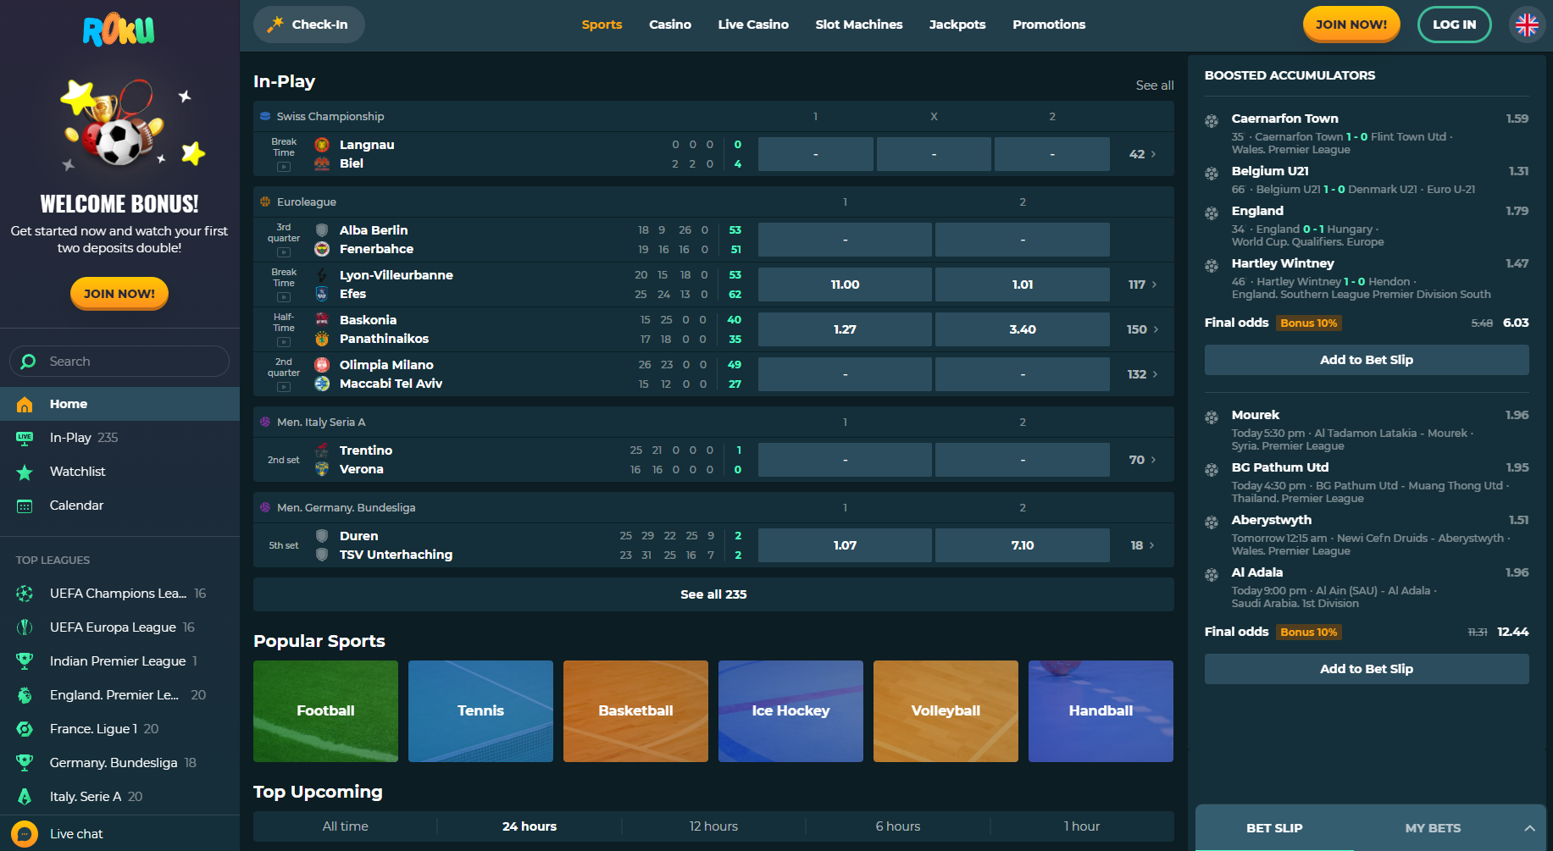Image resolution: width=1553 pixels, height=851 pixels.
Task: Switch to the My Bets tab
Action: [x=1433, y=828]
